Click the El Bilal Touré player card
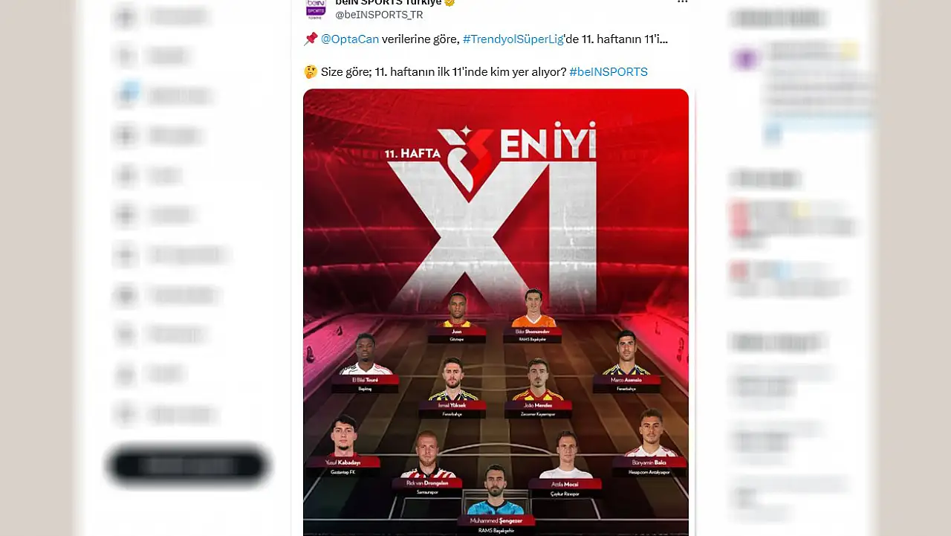 [x=366, y=363]
